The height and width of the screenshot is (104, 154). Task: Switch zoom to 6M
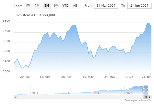pyautogui.click(x=56, y=6)
